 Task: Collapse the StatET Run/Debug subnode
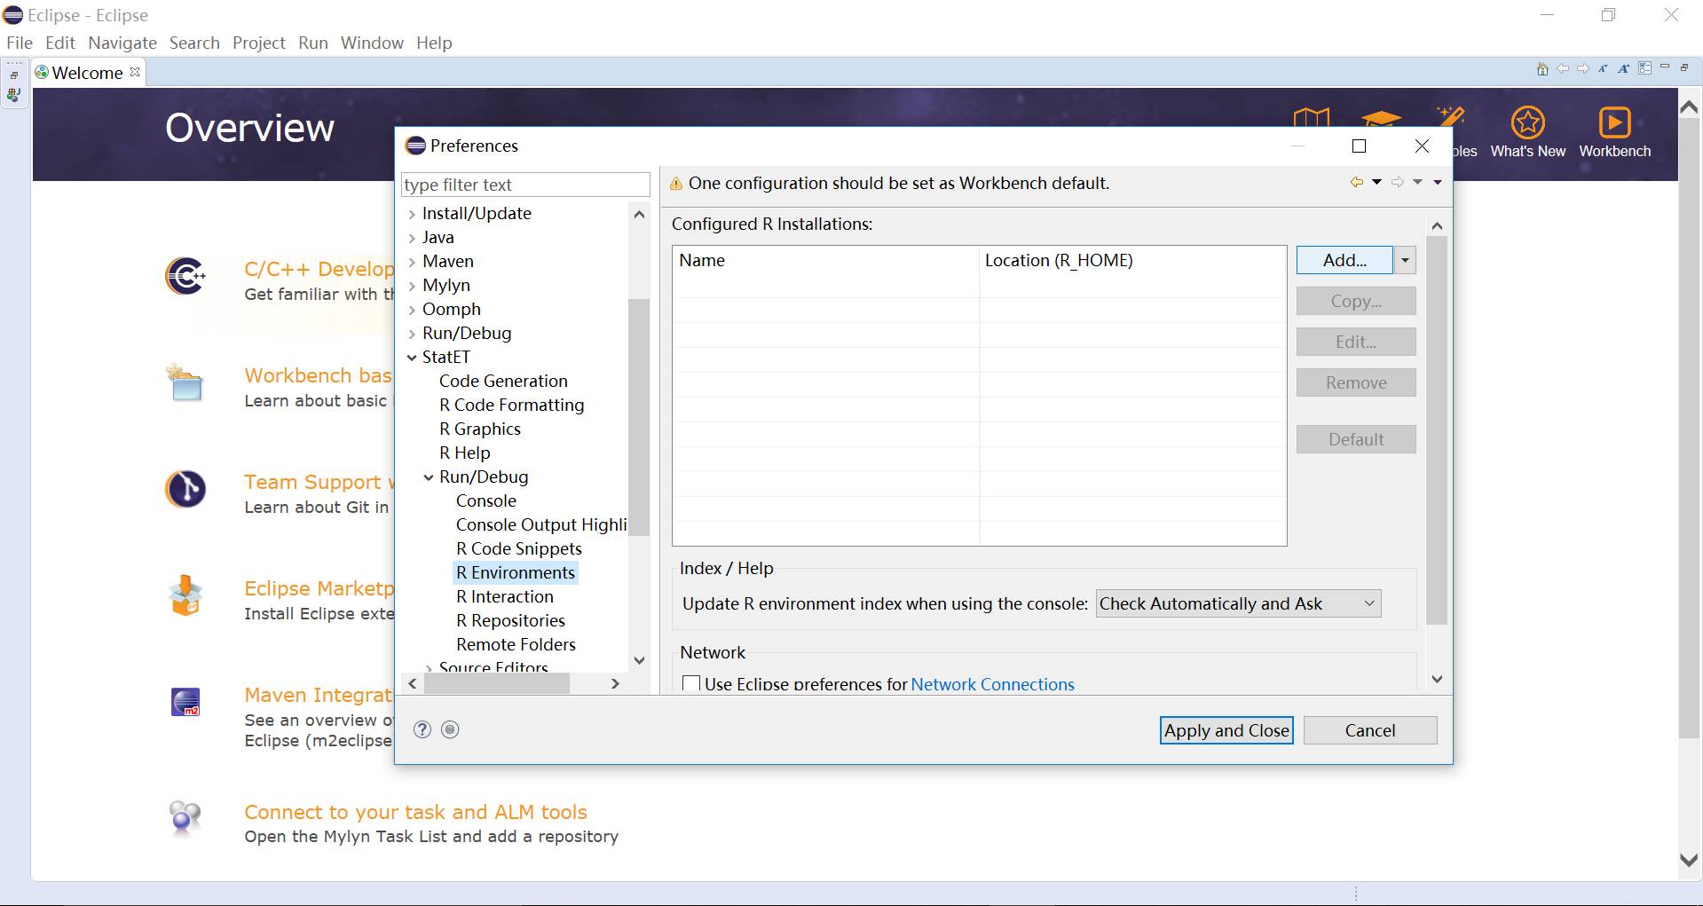pos(429,477)
